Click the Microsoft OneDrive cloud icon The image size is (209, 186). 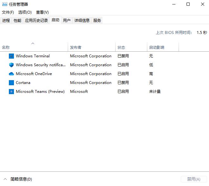pos(11,74)
